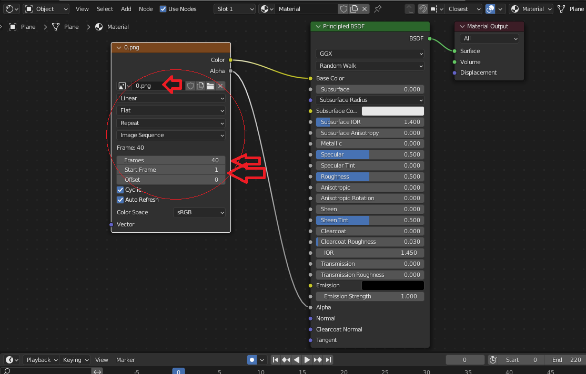Viewport: 586px width, 374px height.
Task: Open the Slot 1 dropdown
Action: [x=235, y=9]
